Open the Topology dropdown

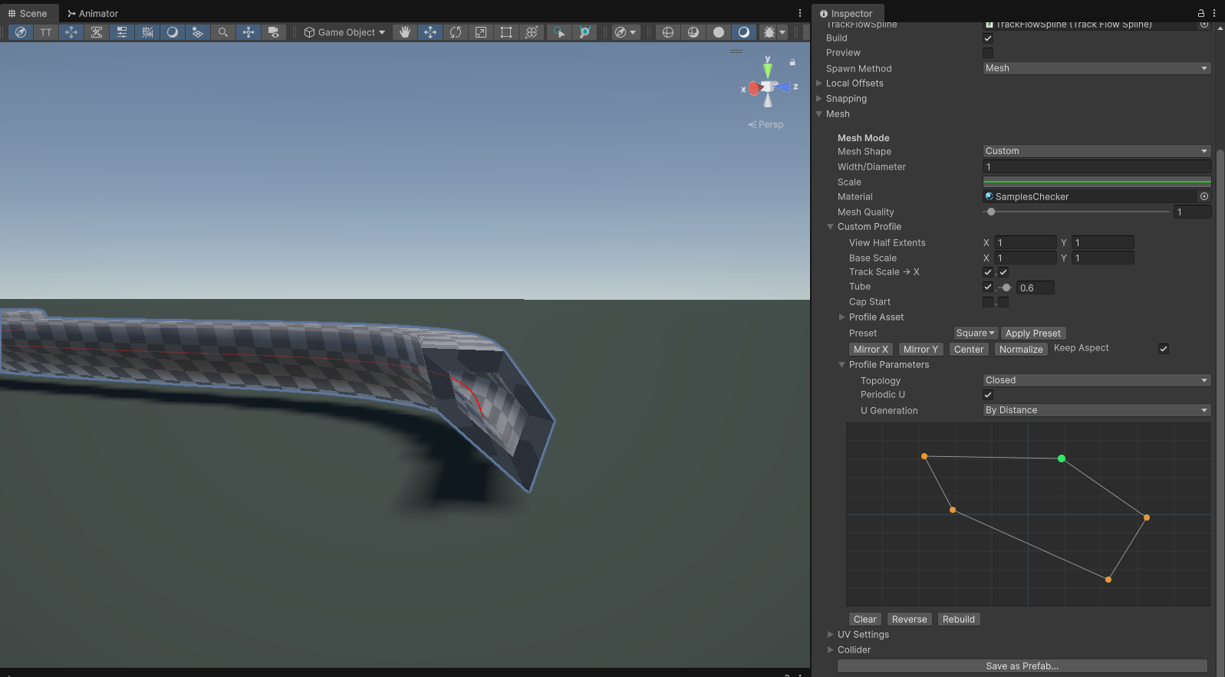tap(1096, 380)
